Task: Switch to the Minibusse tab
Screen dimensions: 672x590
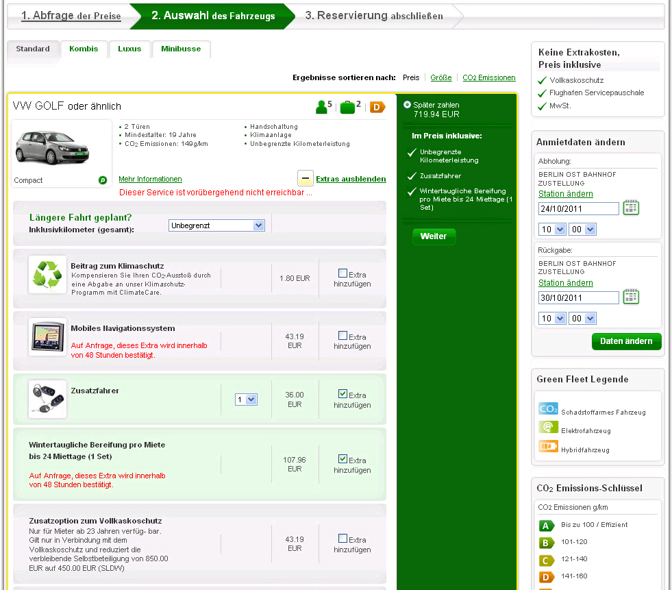Action: point(181,49)
